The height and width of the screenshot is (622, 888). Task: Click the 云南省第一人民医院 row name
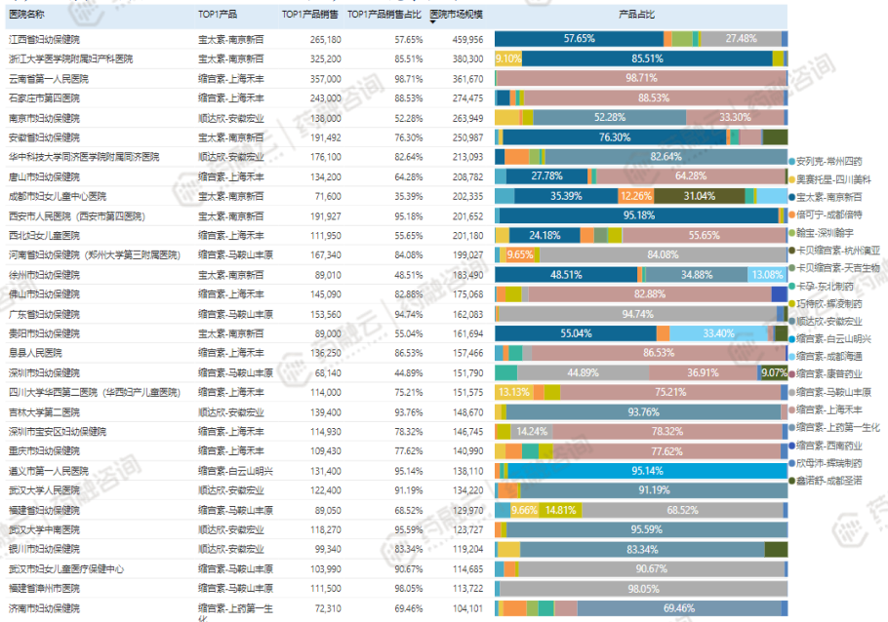pos(49,79)
